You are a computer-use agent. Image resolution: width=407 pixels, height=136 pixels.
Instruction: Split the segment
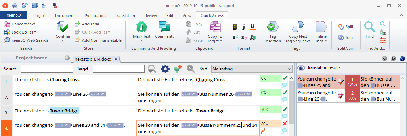point(345,27)
